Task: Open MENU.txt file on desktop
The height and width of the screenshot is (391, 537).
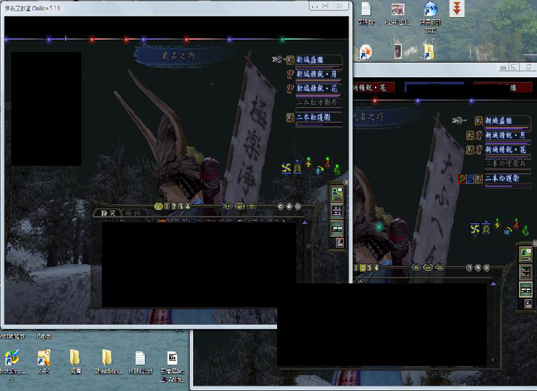Action: pos(140,362)
